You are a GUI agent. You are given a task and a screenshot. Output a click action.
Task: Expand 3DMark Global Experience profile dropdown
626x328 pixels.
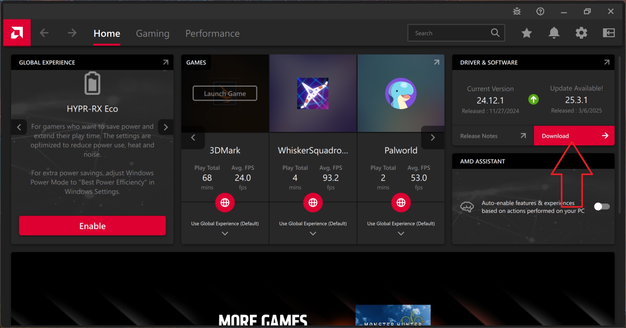coord(225,233)
